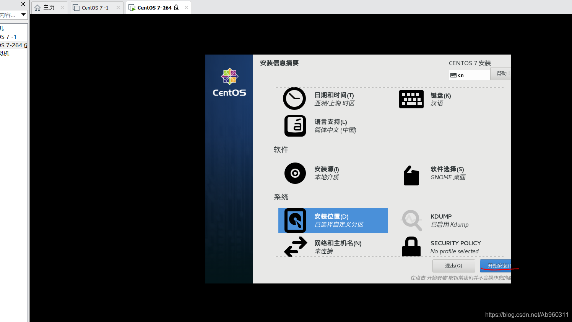Click the CENTOS 7 安装 title text

(470, 63)
